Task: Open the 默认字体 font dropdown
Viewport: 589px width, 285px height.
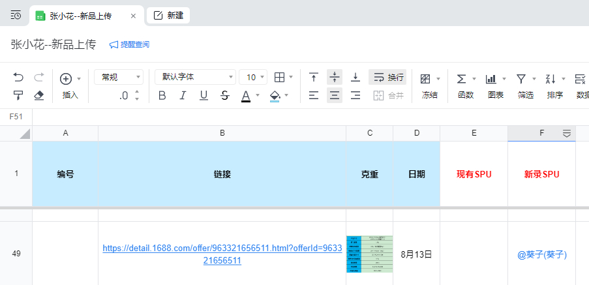Action: point(195,78)
